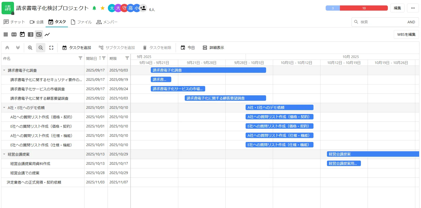This screenshot has width=421, height=208.
Task: Switch to the メンバー tab
Action: [107, 22]
